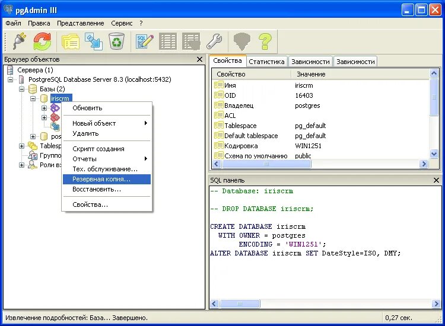Click the properties list scroll up arrow
This screenshot has width=445, height=326.
[x=434, y=73]
